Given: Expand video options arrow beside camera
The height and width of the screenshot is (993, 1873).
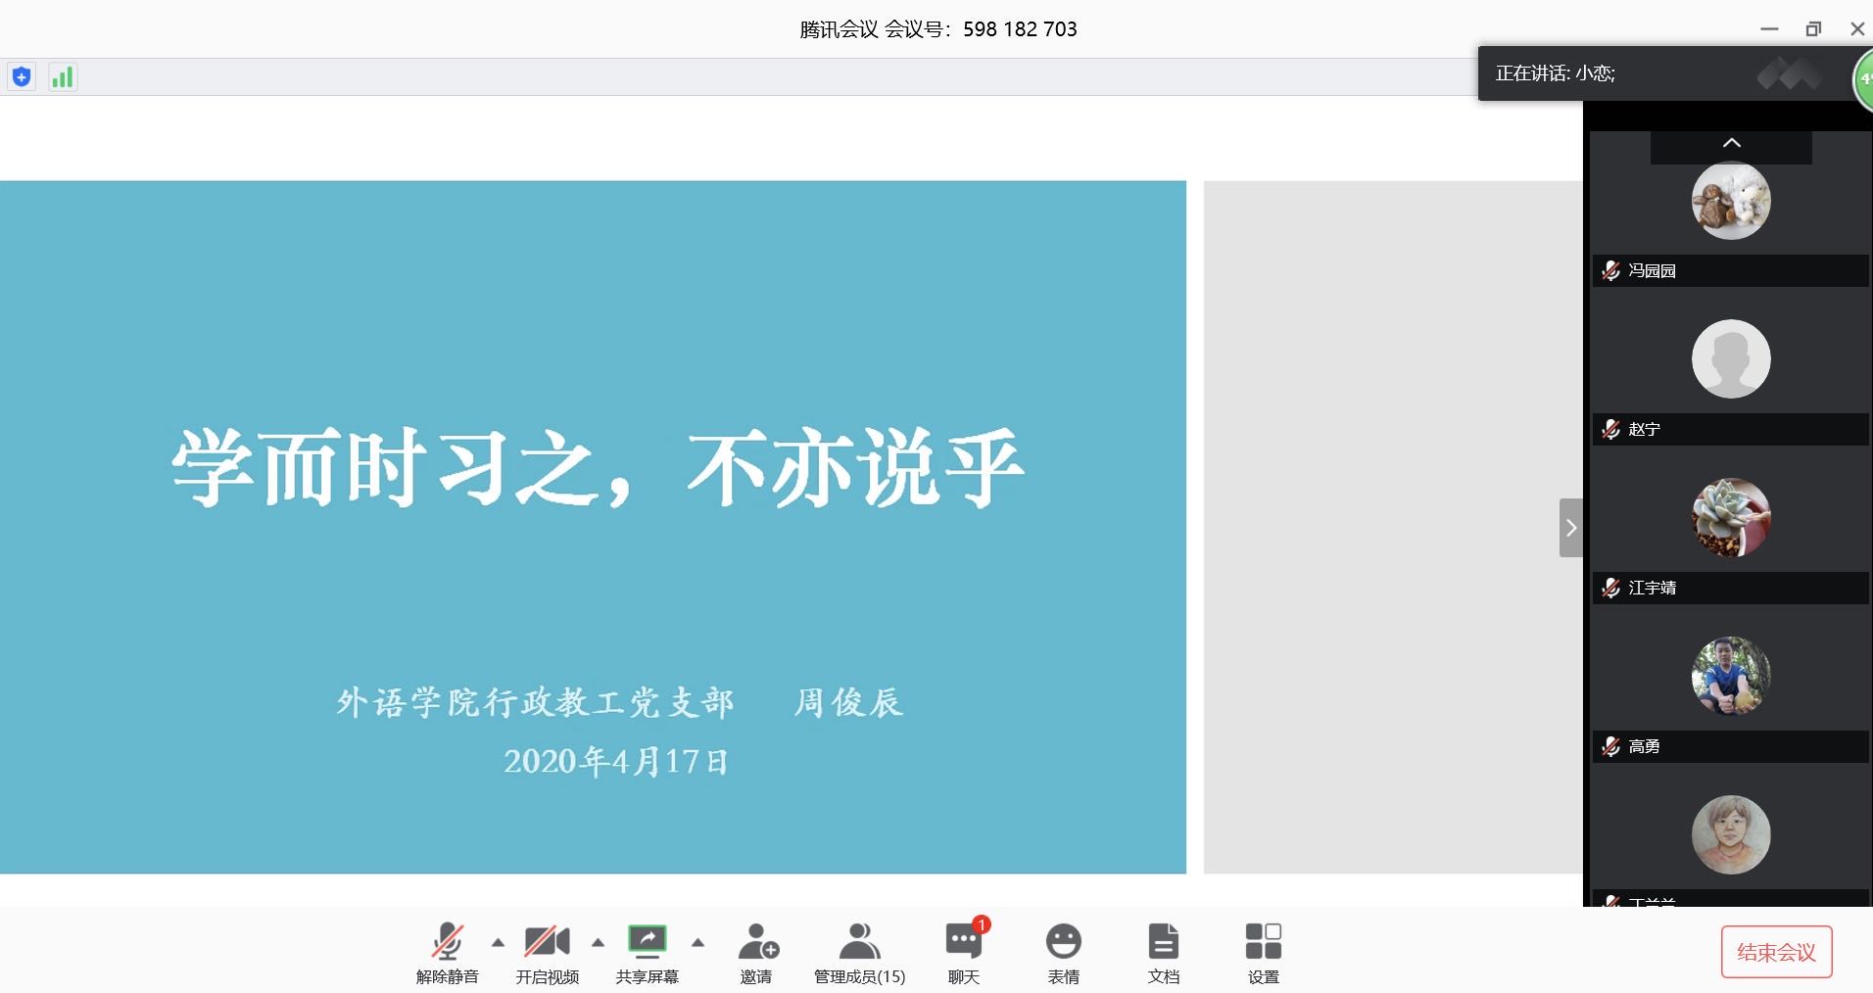Looking at the screenshot, I should coord(598,943).
